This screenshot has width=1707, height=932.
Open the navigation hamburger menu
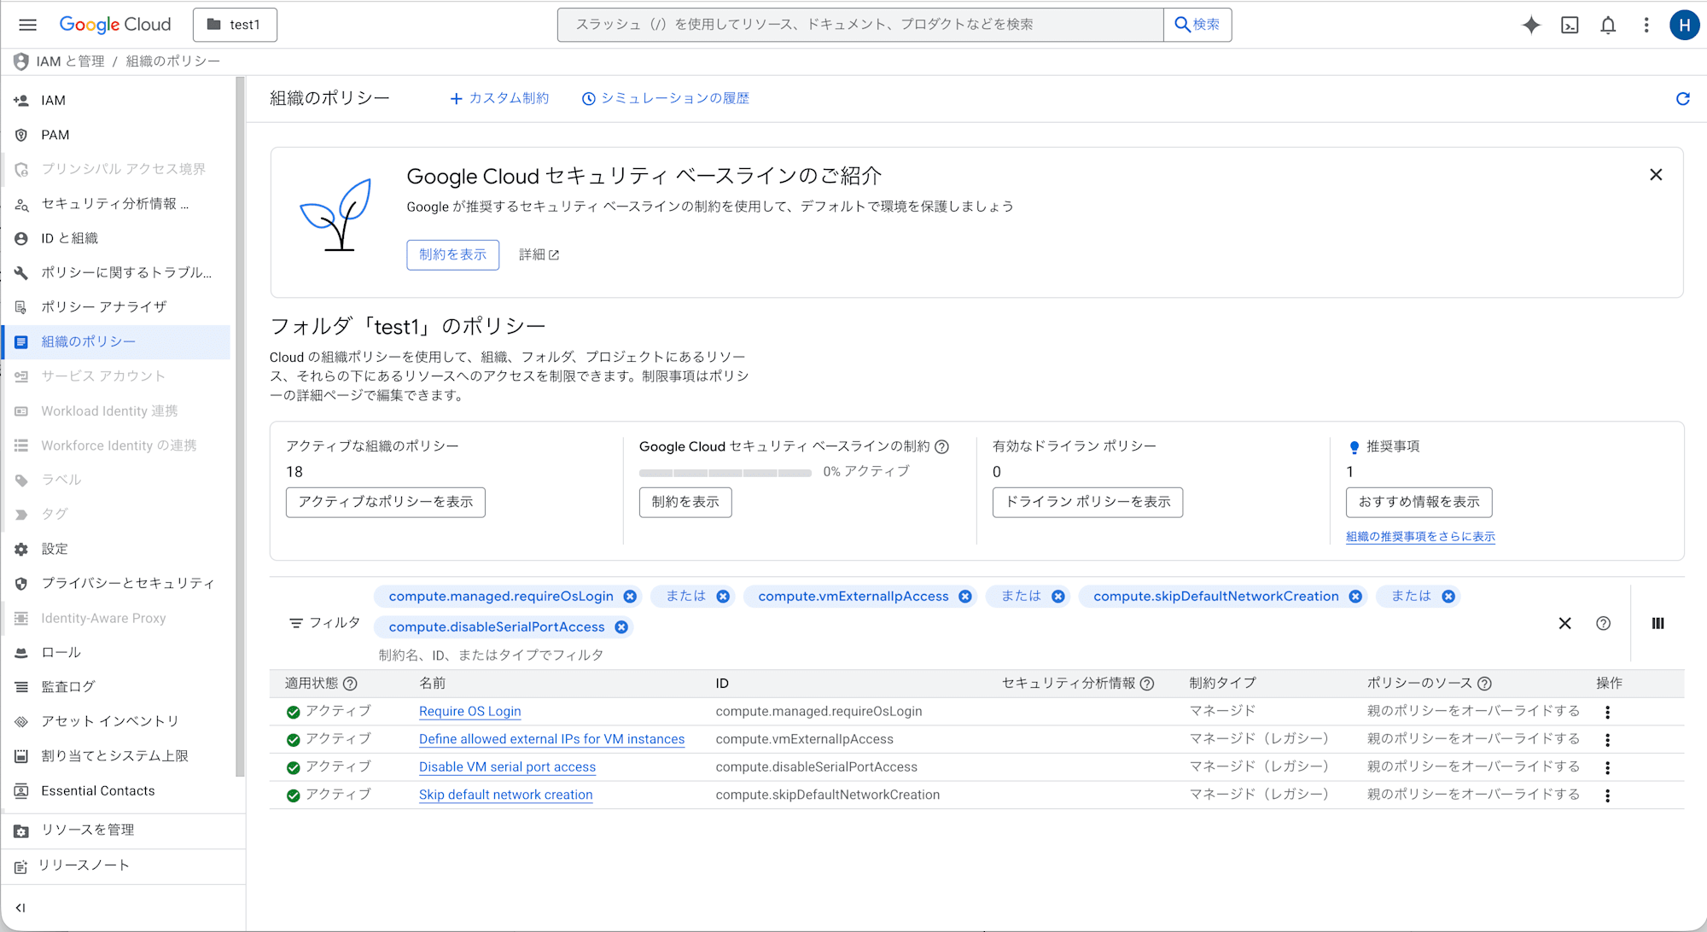pos(27,25)
